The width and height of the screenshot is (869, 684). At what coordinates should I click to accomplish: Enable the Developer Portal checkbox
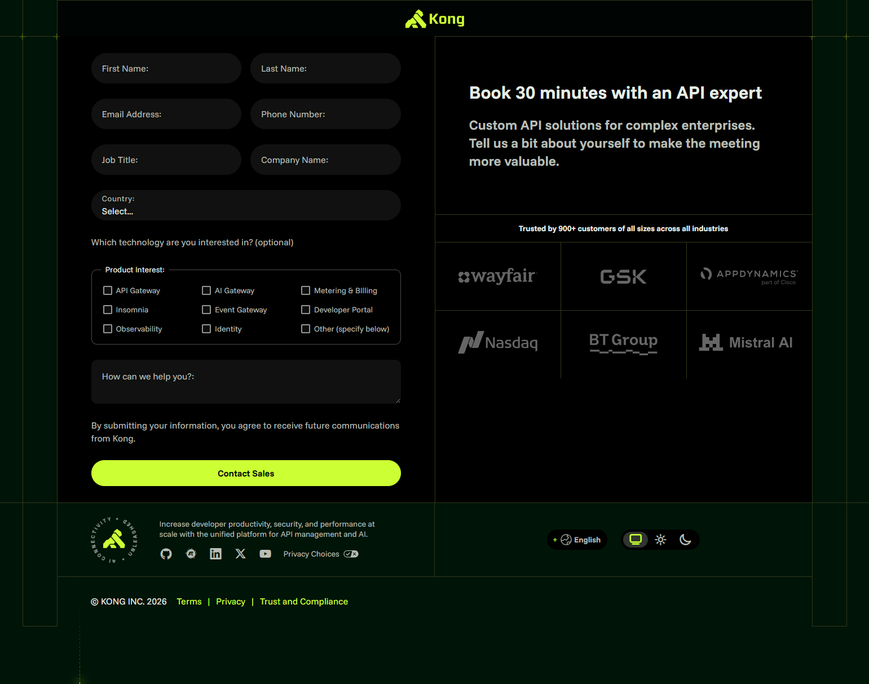click(x=306, y=310)
